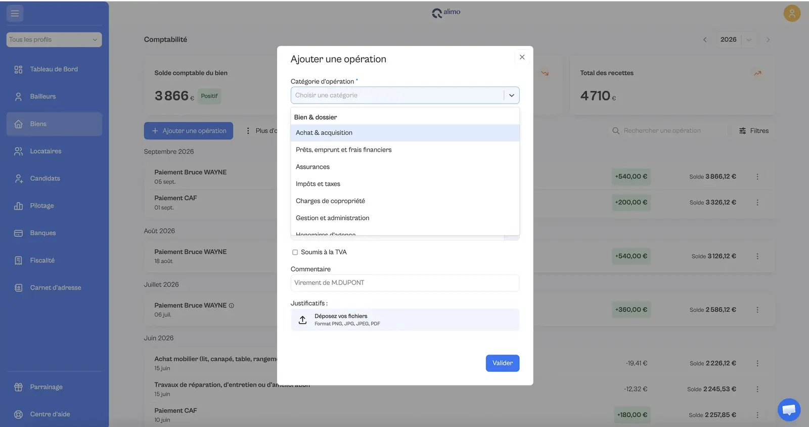The width and height of the screenshot is (809, 427).
Task: Open row menu for Solde 2 586,12 €
Action: pyautogui.click(x=757, y=310)
